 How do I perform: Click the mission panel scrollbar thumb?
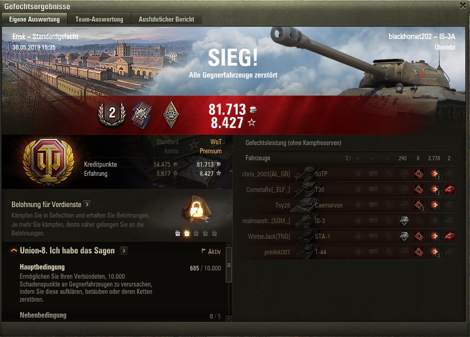tap(229, 265)
